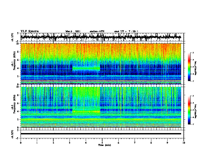The image size is (207, 160).
Task: Click the ch.2 spectrogram color scale bar
Action: 189,110
